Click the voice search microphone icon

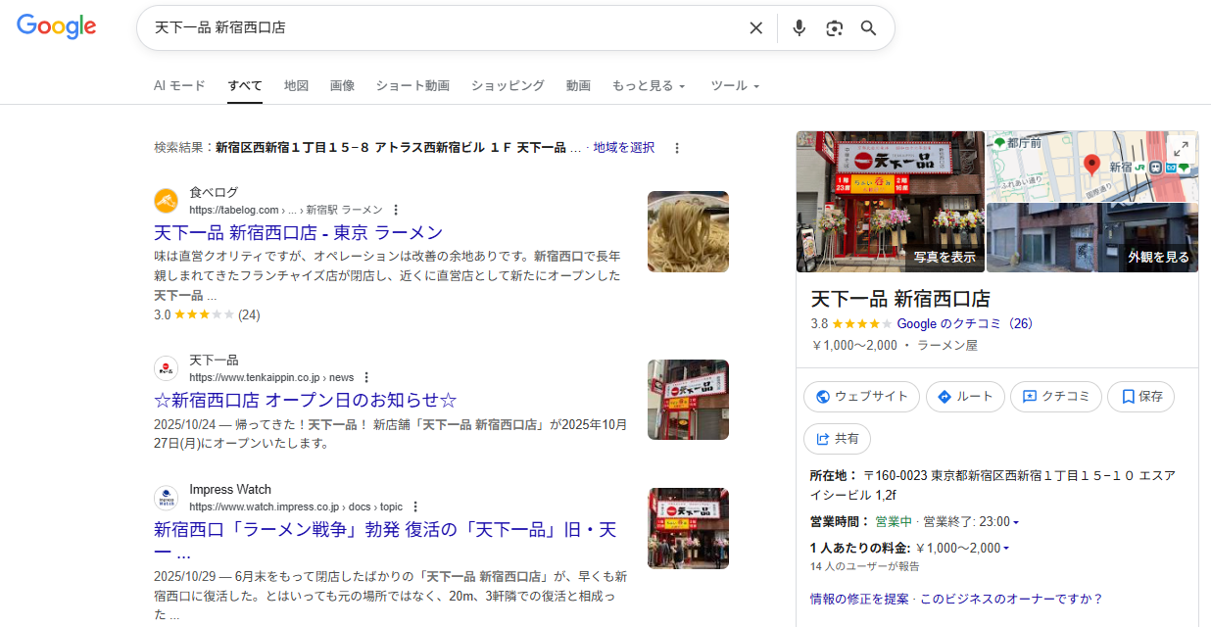point(799,27)
